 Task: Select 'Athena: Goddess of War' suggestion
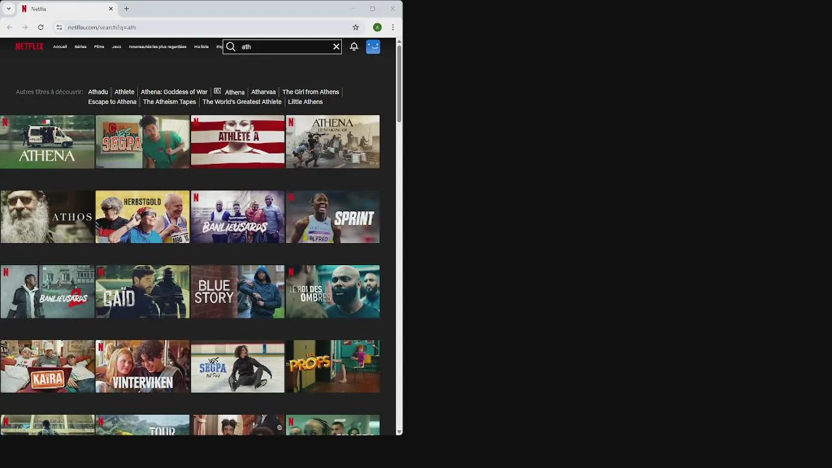pyautogui.click(x=174, y=92)
